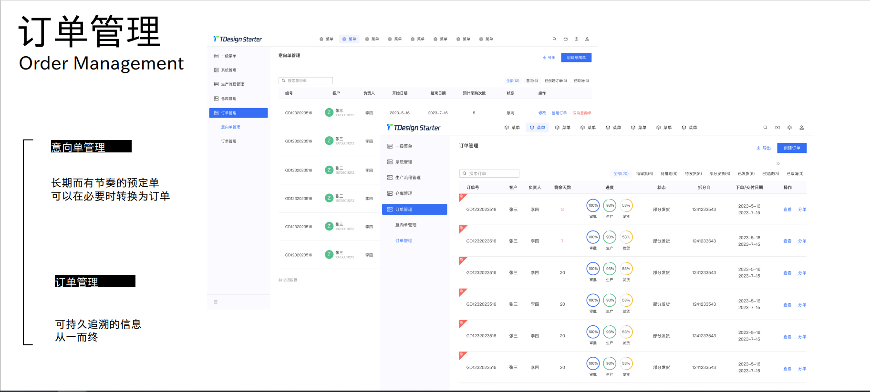Focus the 搜索意向单 search field
Viewport: 870px width, 392px height.
pyautogui.click(x=306, y=80)
